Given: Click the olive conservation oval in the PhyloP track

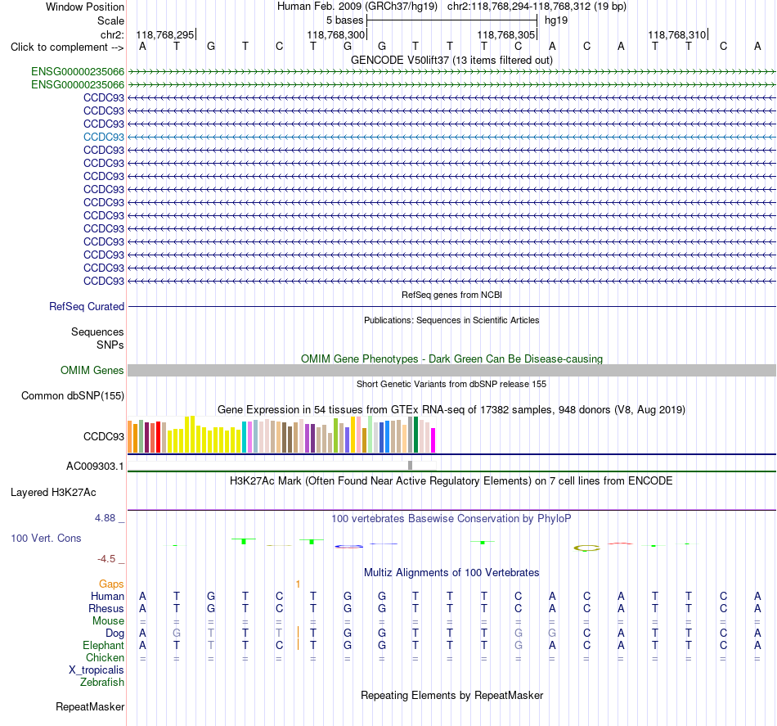Looking at the screenshot, I should coord(586,548).
